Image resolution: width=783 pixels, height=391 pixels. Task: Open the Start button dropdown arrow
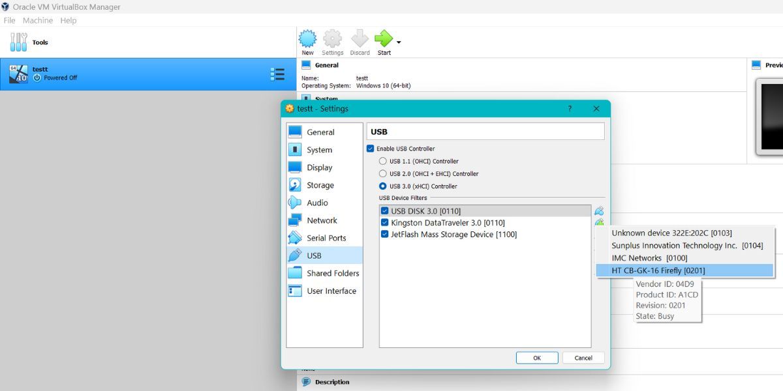(399, 42)
